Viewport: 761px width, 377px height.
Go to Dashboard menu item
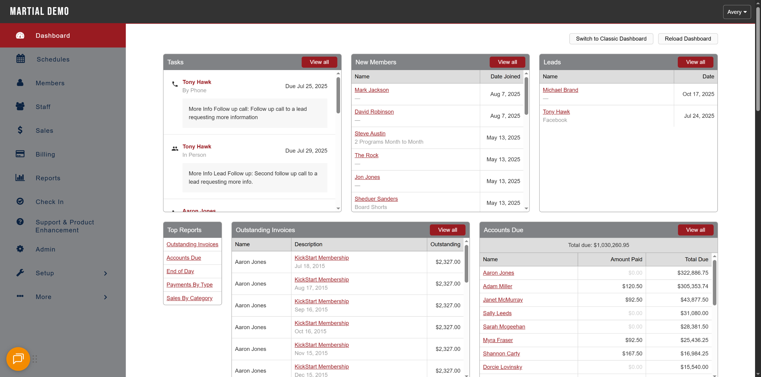coord(53,36)
